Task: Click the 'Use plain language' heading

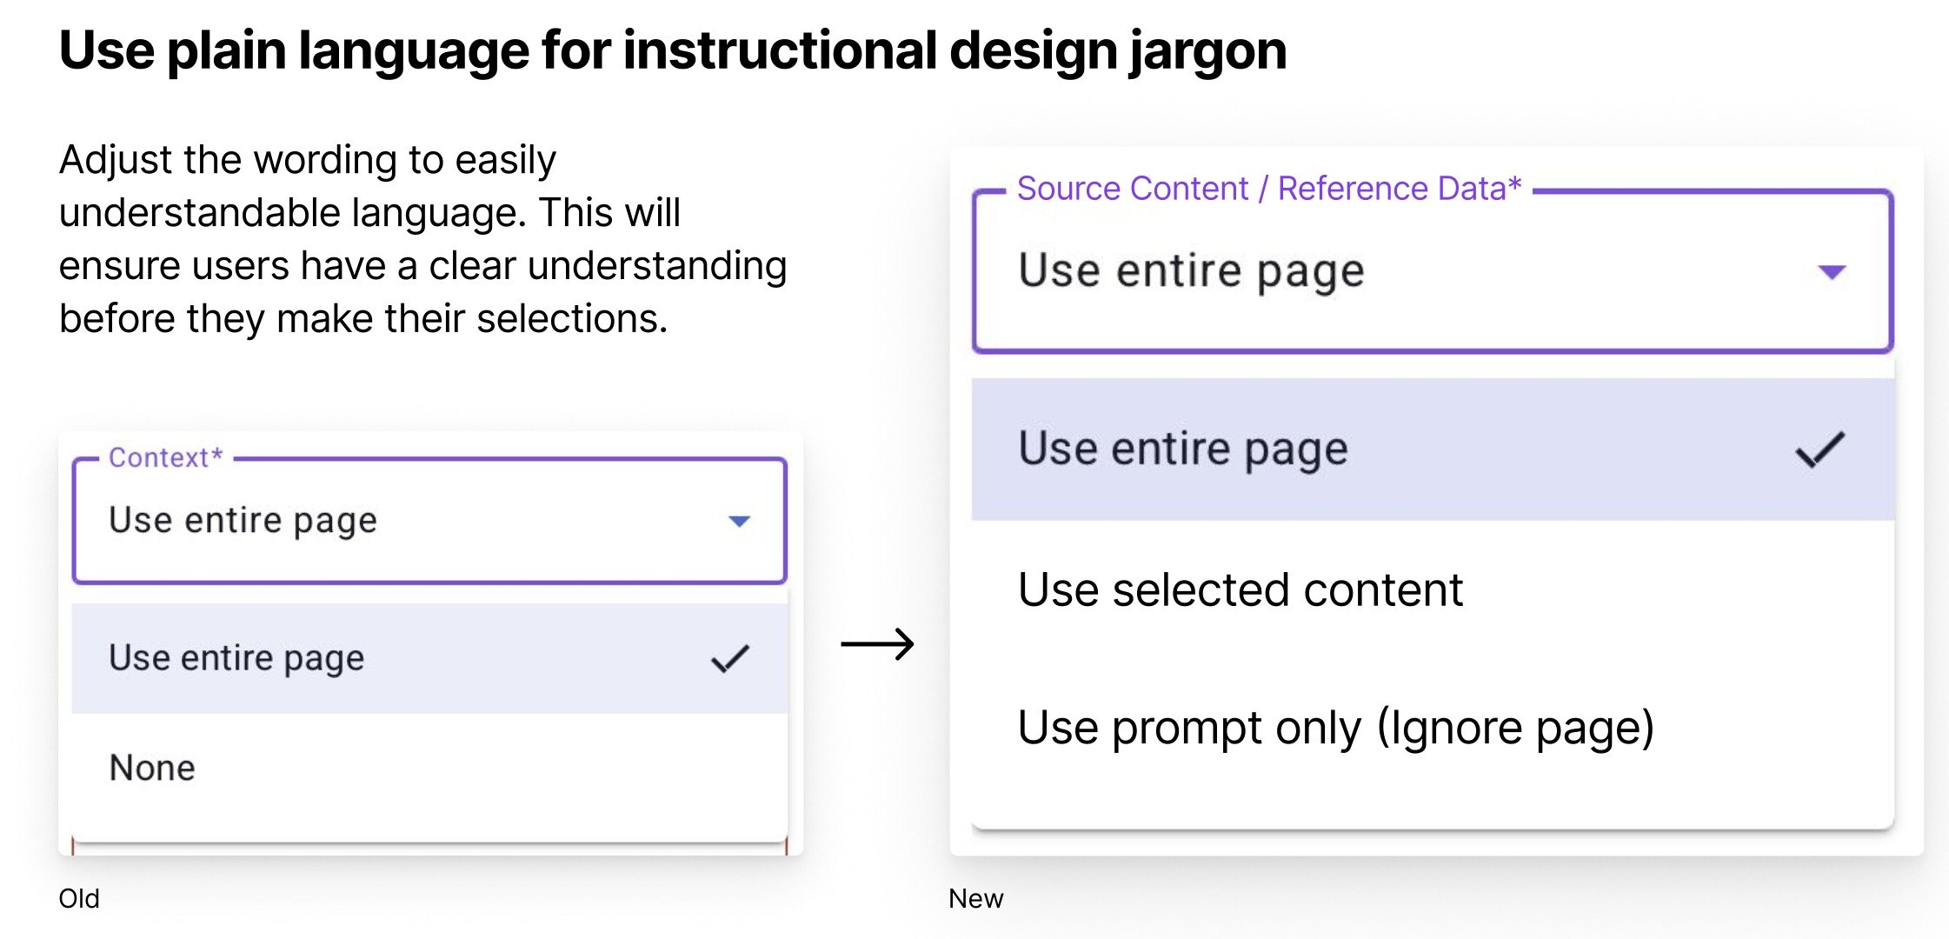Action: [x=672, y=50]
